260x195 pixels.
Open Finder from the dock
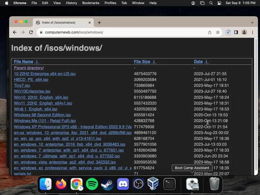pos(46,184)
